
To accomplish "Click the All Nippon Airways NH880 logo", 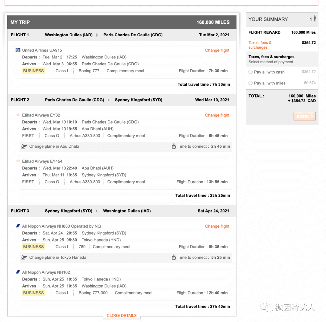I will (18, 226).
